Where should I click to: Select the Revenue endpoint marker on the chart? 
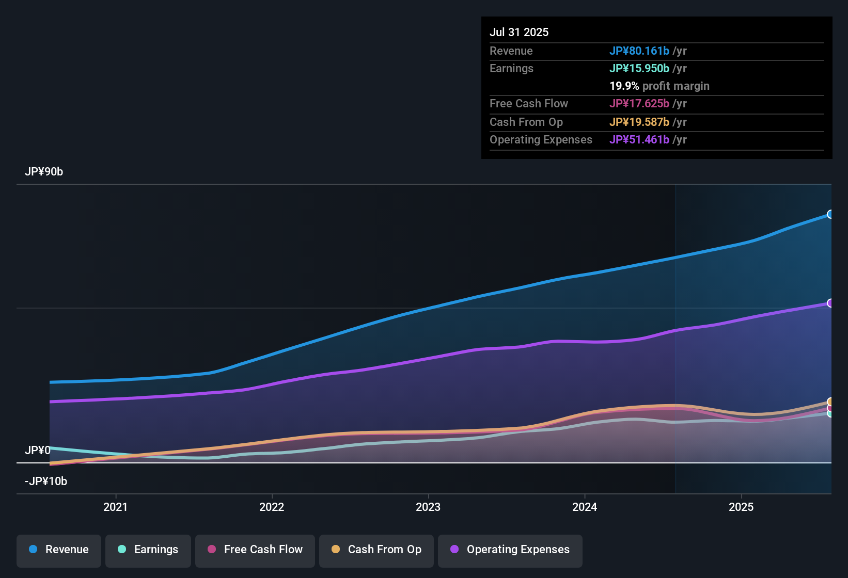point(830,214)
